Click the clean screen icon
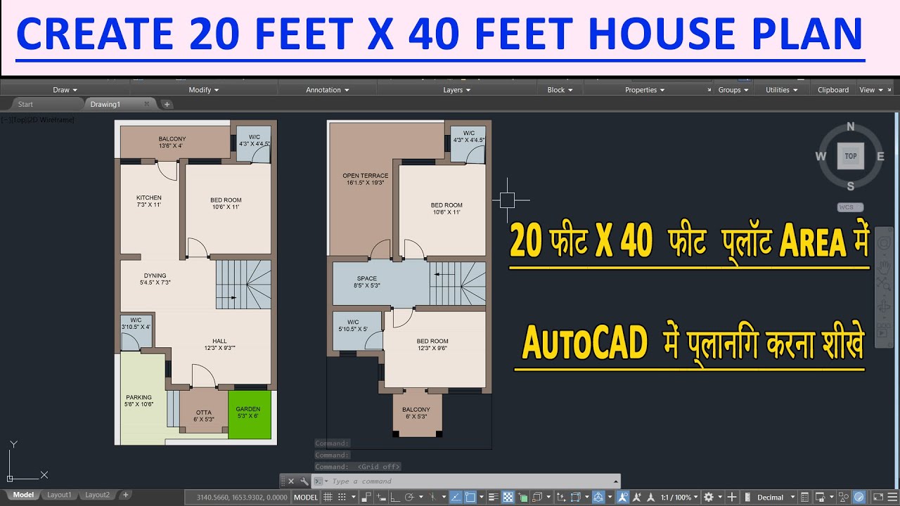 tap(878, 497)
